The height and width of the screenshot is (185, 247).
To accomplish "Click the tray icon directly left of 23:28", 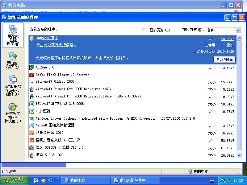I will (x=229, y=180).
